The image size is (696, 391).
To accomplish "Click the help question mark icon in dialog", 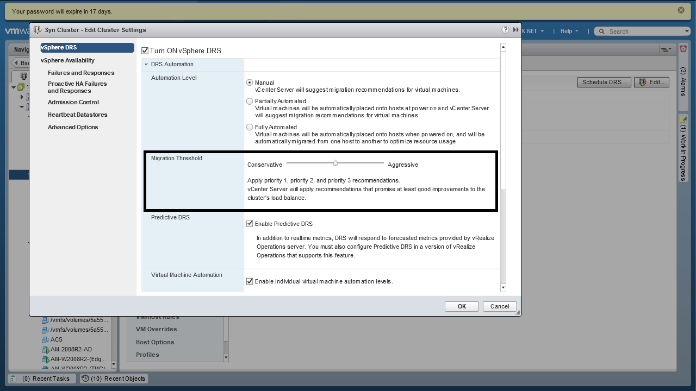I will click(x=505, y=30).
